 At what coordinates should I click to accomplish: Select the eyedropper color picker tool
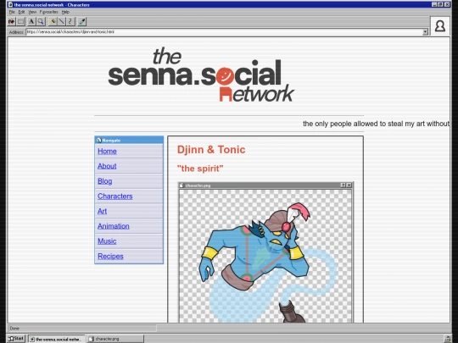82,21
